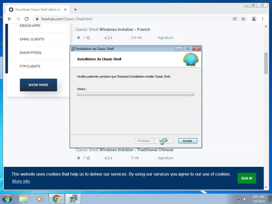Open the EMAIL CLIENTS category
This screenshot has height=204, width=272.
click(32, 39)
